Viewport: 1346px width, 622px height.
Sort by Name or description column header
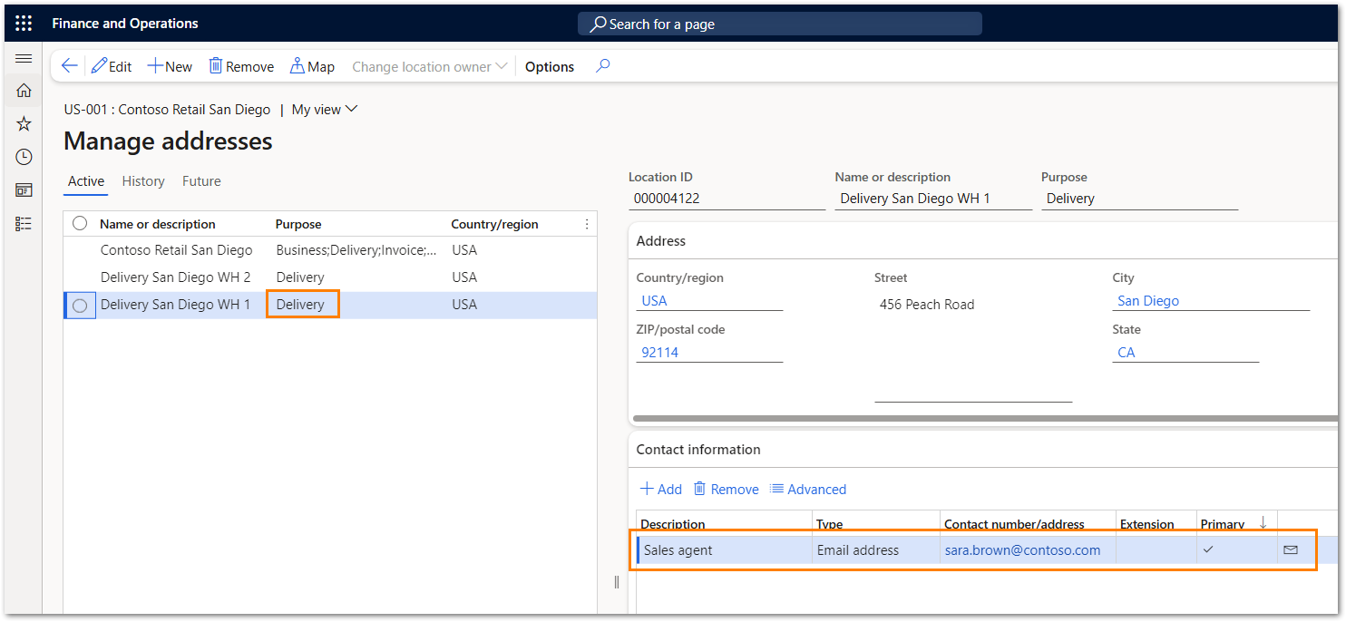click(158, 224)
